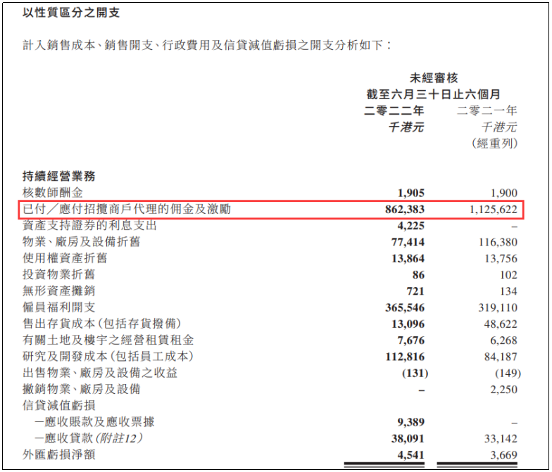Select the value 86 for 投資物業折舊

coord(418,274)
